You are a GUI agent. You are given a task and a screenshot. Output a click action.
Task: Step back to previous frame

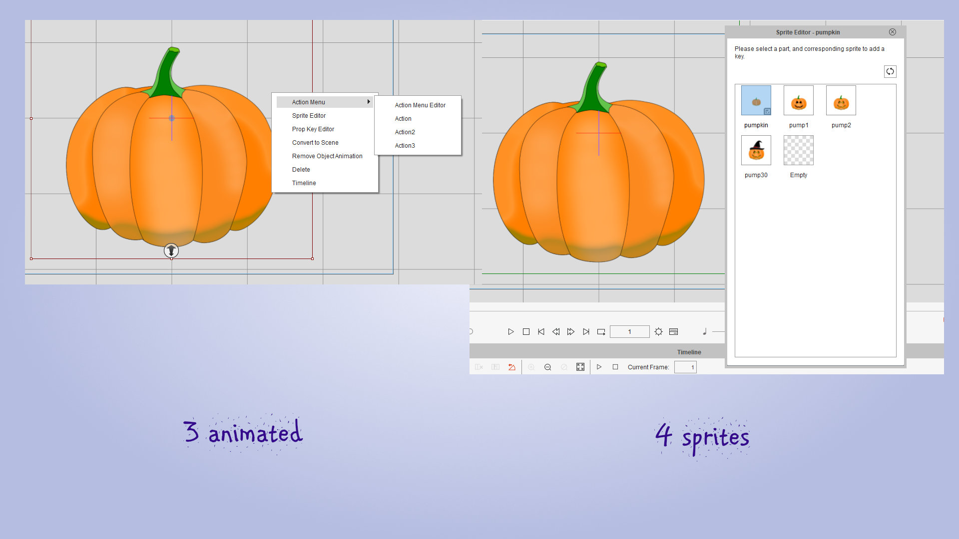point(556,332)
